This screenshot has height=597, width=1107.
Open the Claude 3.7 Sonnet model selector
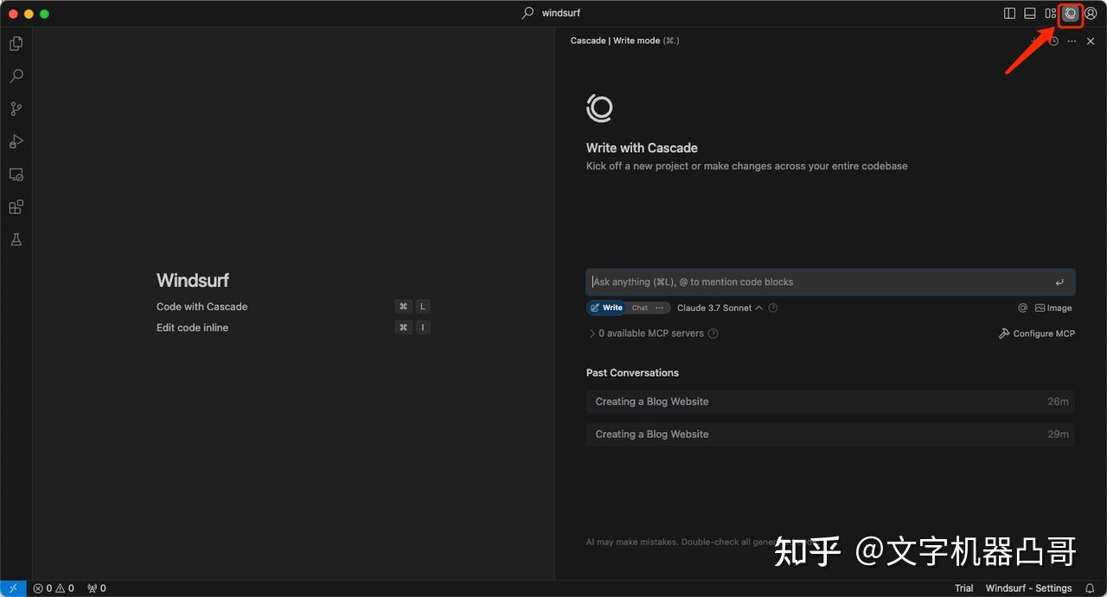coord(720,308)
